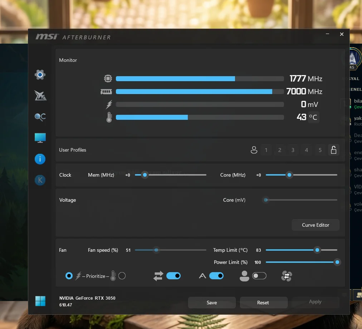This screenshot has height=329, width=362.
Task: Click the K Kombustor circle icon
Action: (x=40, y=180)
